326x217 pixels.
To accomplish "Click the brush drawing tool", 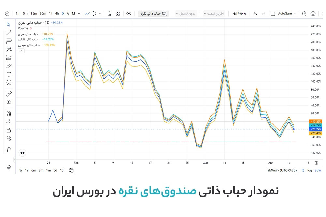I will (9, 66).
